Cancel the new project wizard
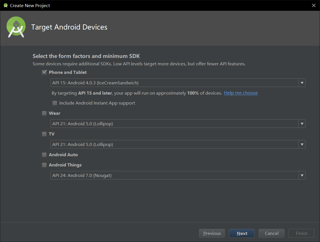Image resolution: width=320 pixels, height=242 pixels. [271, 233]
